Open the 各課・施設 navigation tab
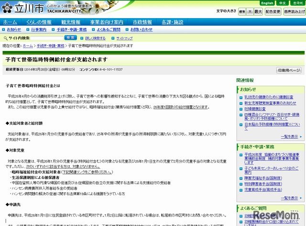Image resolution: width=306 pixels, height=226 pixels. (173, 22)
